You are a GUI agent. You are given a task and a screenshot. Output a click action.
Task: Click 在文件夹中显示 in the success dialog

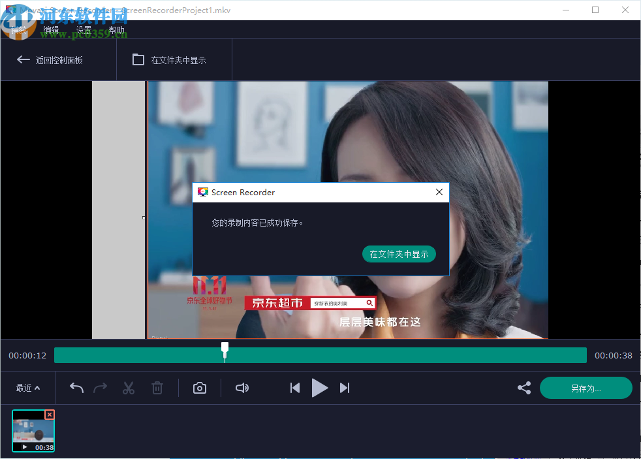[x=399, y=254]
